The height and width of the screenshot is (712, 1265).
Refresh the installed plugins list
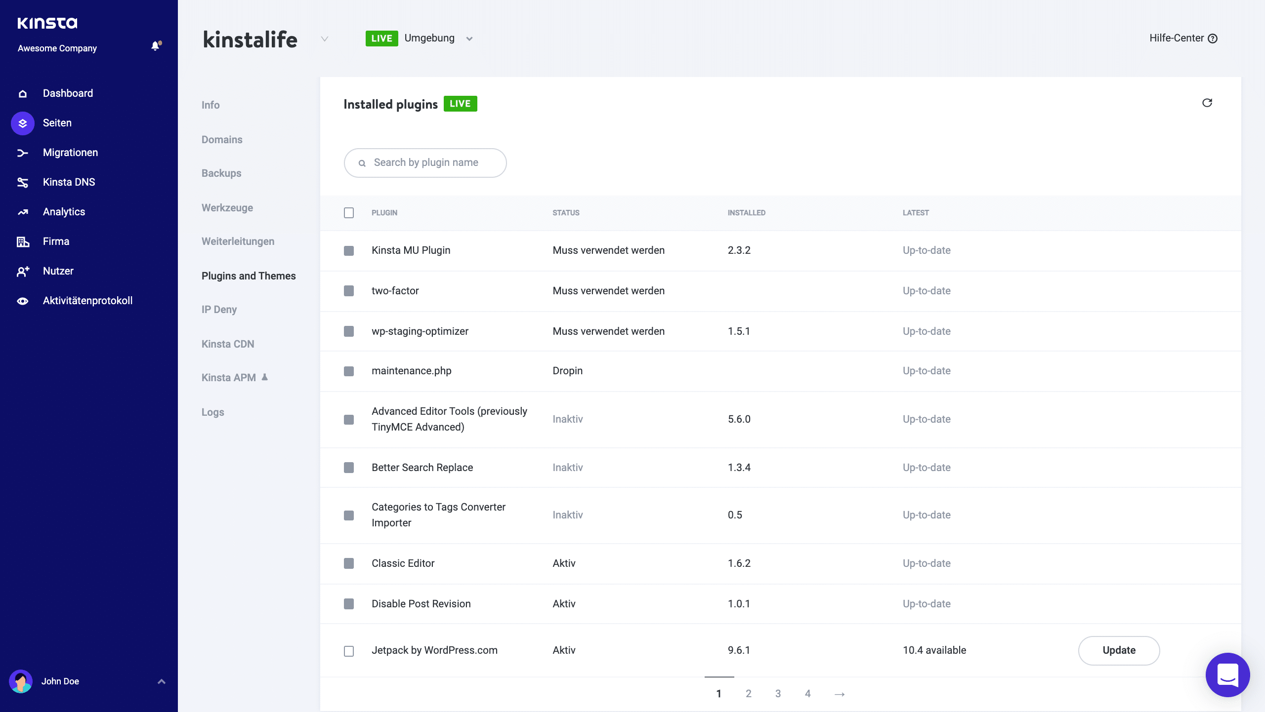1207,103
